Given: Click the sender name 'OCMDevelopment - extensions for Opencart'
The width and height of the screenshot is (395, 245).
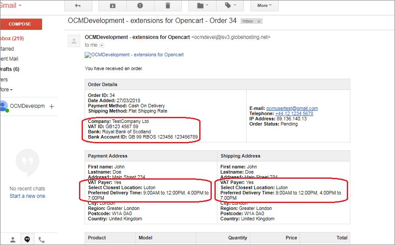Looking at the screenshot, I should coord(137,37).
